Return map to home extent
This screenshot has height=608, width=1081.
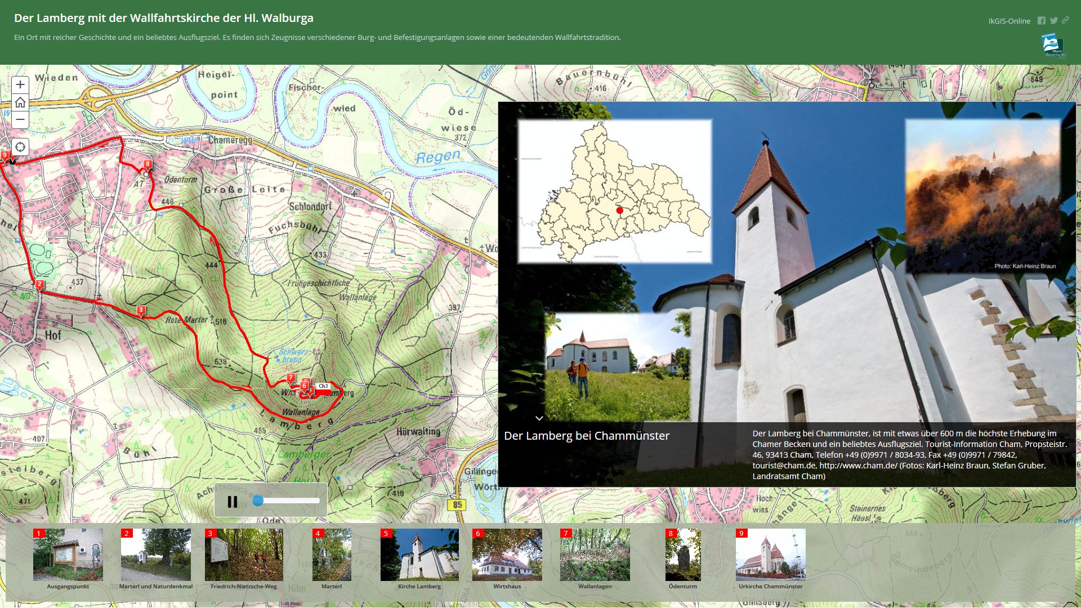pyautogui.click(x=20, y=102)
